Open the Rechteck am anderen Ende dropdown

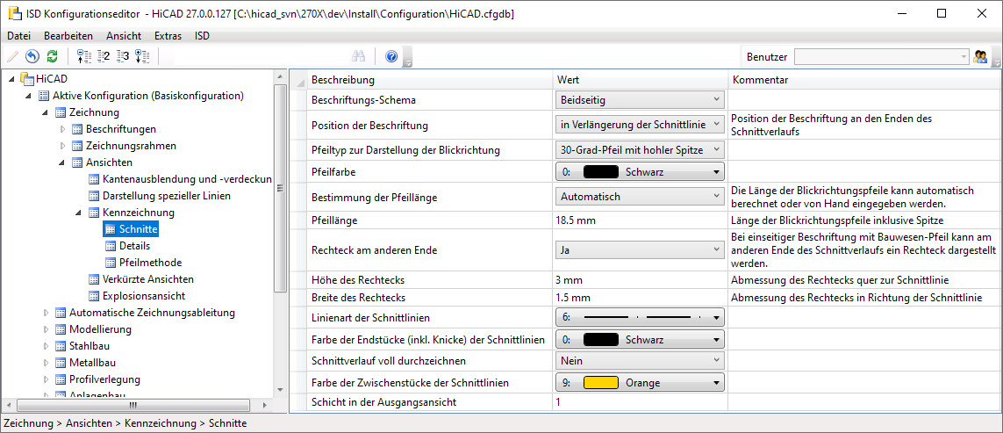point(640,249)
